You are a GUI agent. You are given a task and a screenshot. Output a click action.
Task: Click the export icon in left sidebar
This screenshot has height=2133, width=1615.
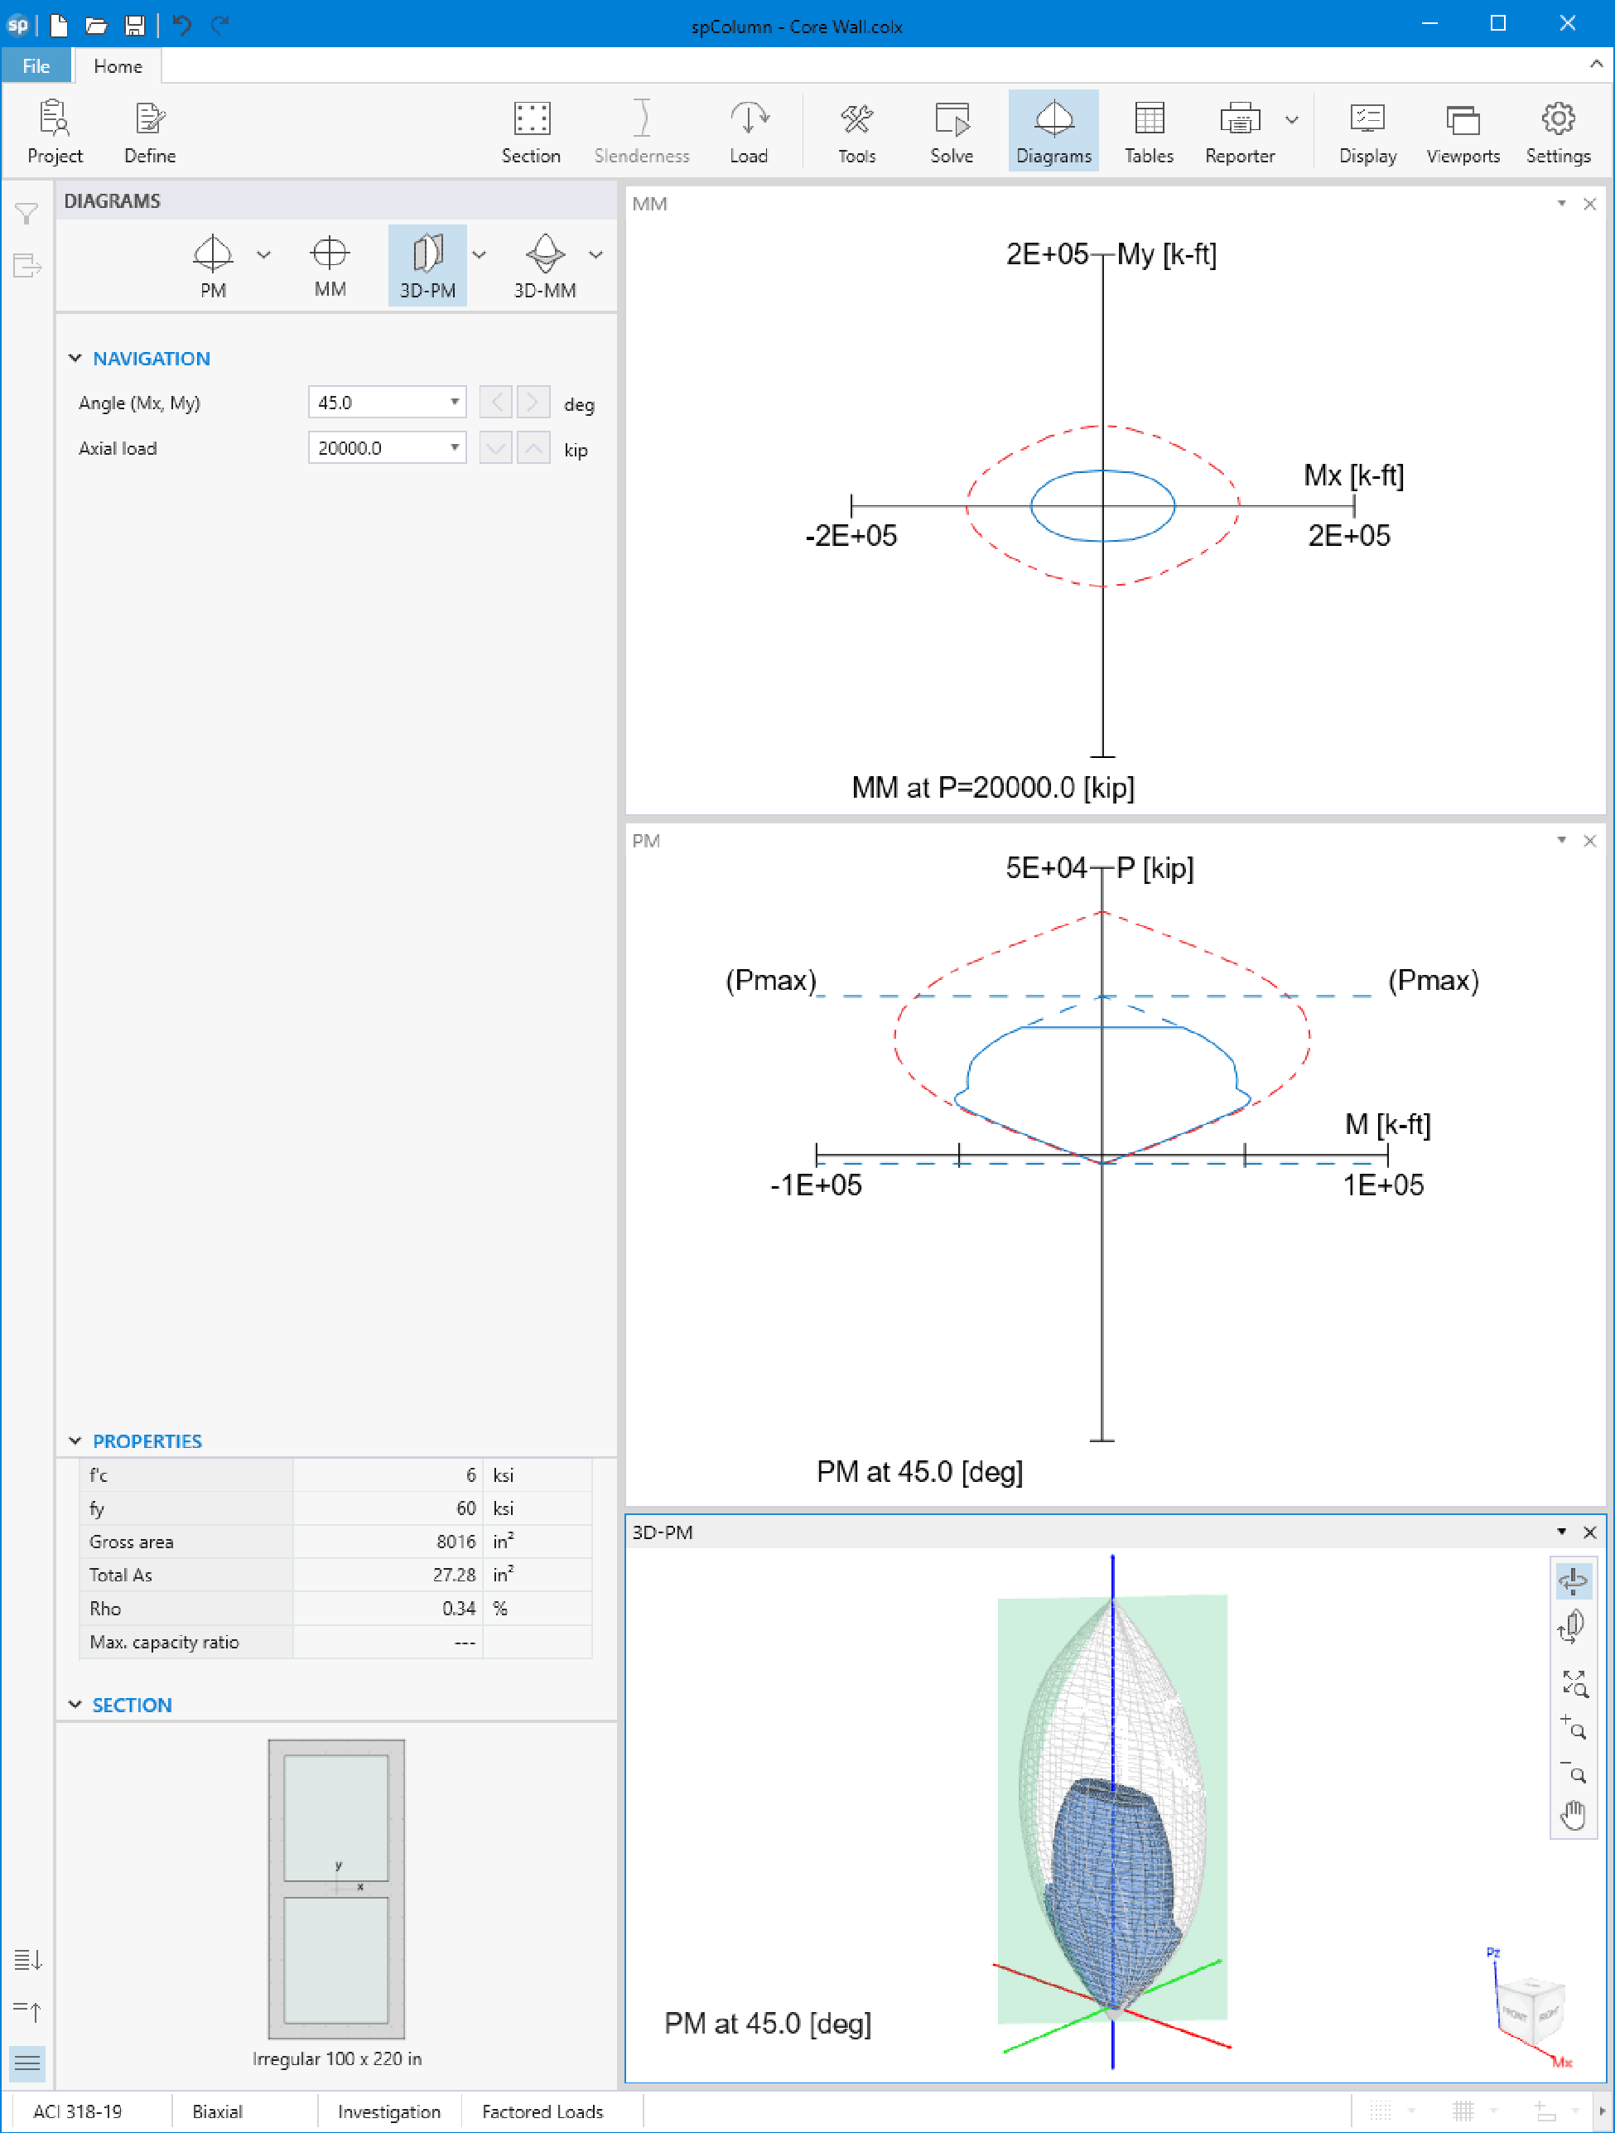coord(27,265)
